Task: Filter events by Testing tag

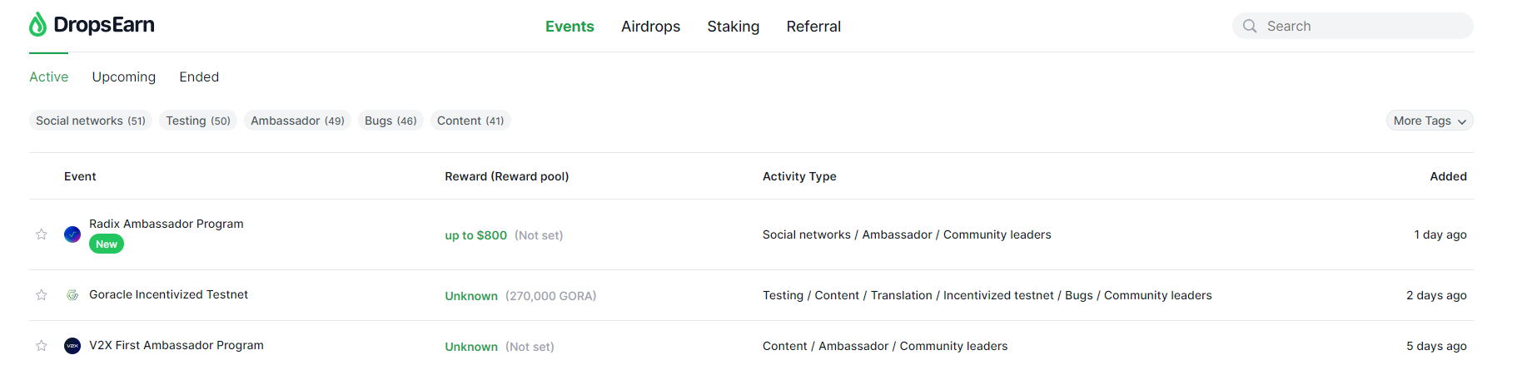Action: point(197,121)
